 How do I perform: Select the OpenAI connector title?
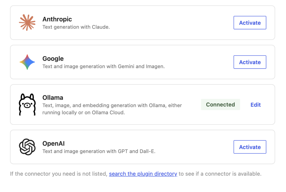coord(53,143)
